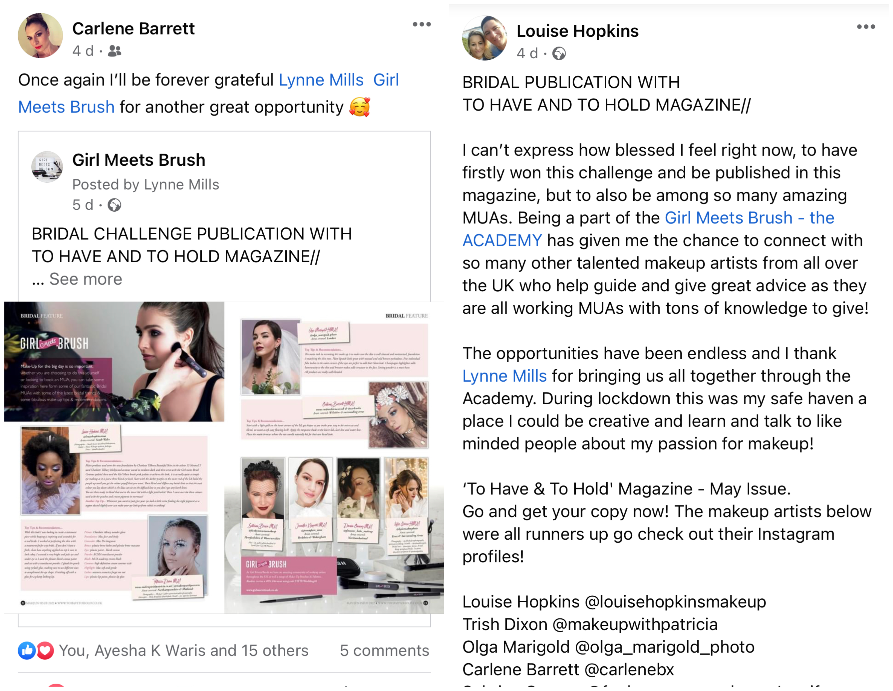Open the Lynne Mills mention in Louise's post
The image size is (893, 691).
(x=504, y=376)
